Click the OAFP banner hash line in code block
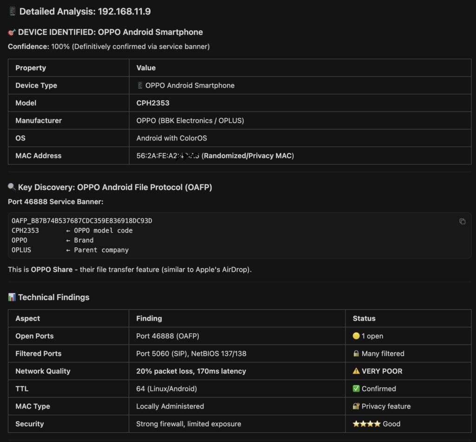 click(82, 221)
